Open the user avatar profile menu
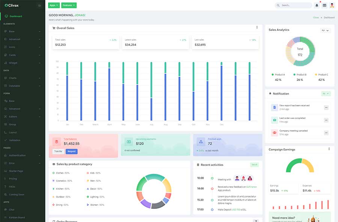Screen dimensions: 338x222 coord(332,5)
